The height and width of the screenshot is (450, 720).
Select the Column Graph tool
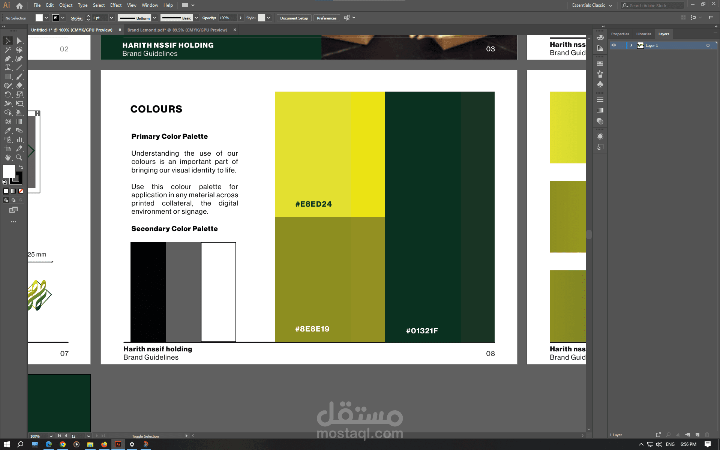click(19, 139)
